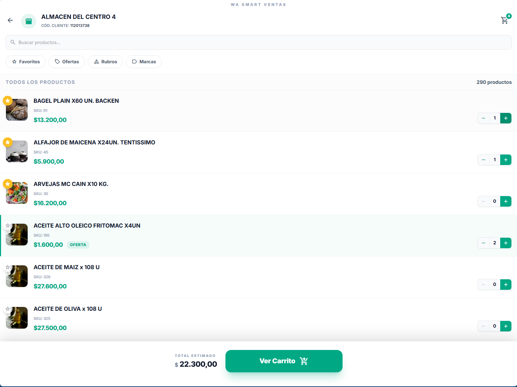Image resolution: width=517 pixels, height=387 pixels.
Task: Click the Ver Carrito button
Action: pos(284,361)
